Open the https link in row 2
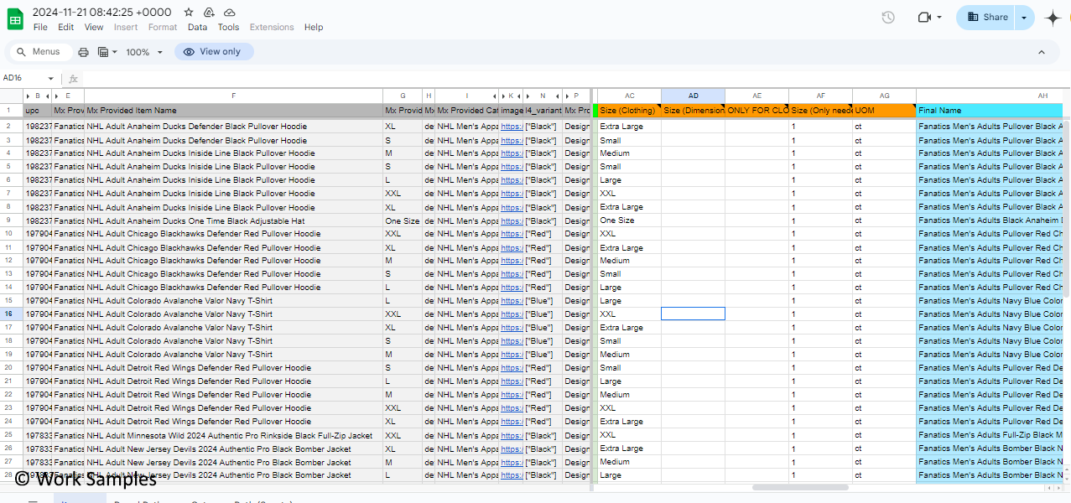1071x503 pixels. [512, 127]
